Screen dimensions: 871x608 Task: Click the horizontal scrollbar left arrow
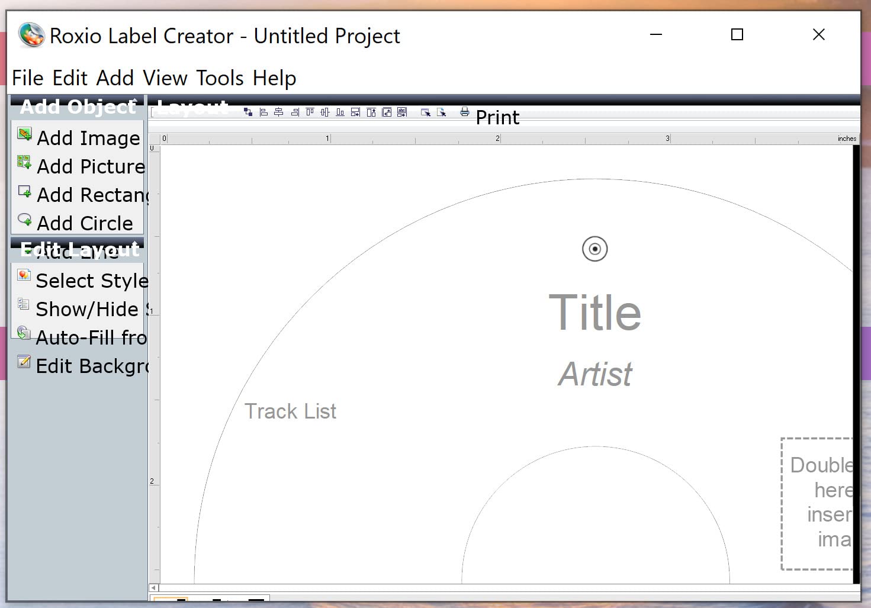coord(154,588)
